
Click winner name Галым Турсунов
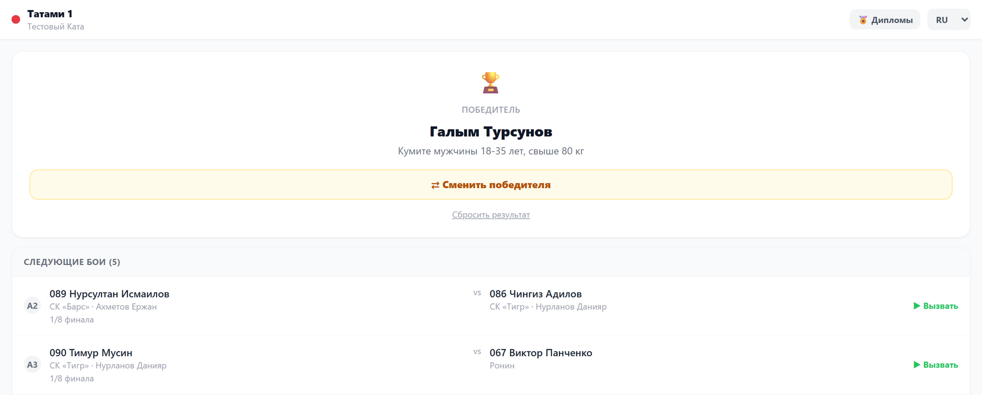click(491, 131)
